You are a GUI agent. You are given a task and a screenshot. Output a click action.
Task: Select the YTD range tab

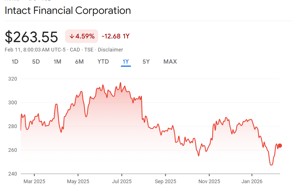pyautogui.click(x=103, y=62)
